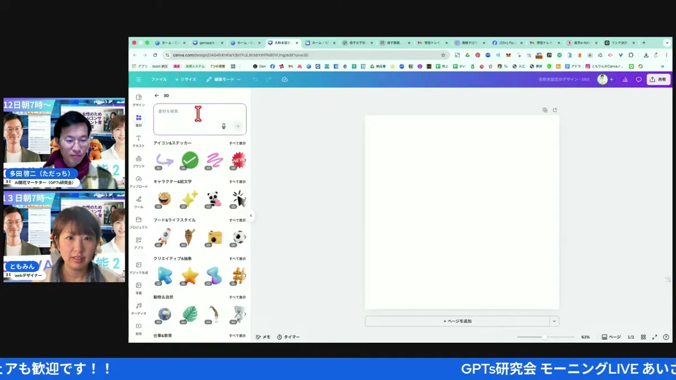
Task: Open the メモ notes button
Action: [263, 337]
